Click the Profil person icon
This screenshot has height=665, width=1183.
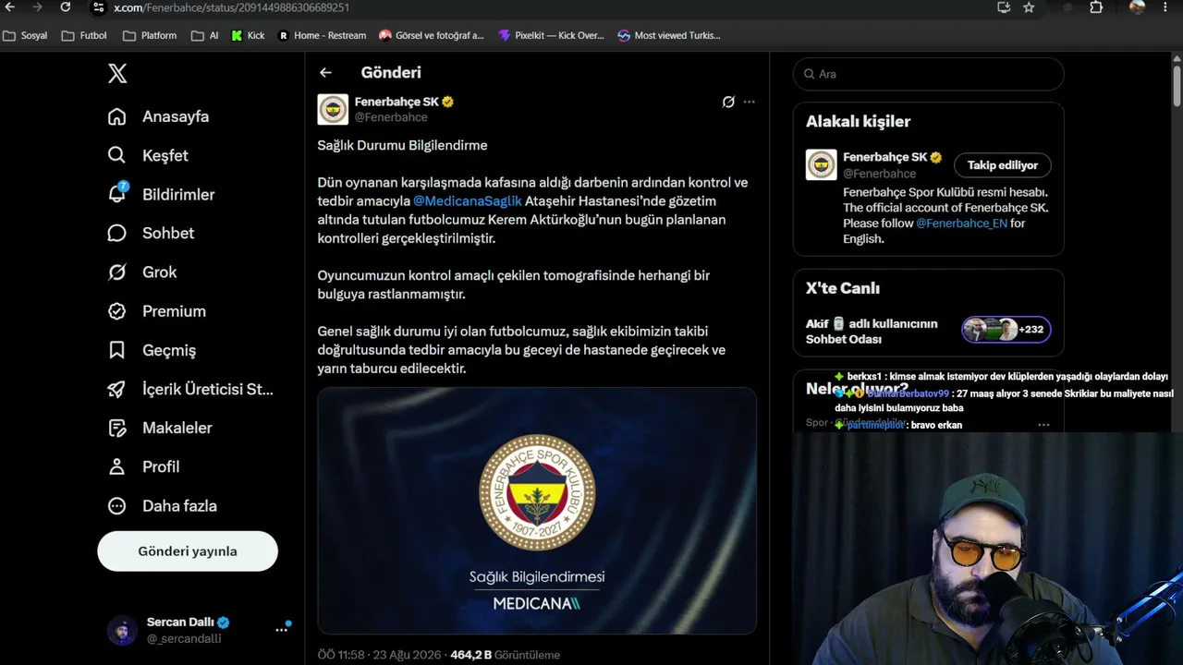click(x=116, y=466)
